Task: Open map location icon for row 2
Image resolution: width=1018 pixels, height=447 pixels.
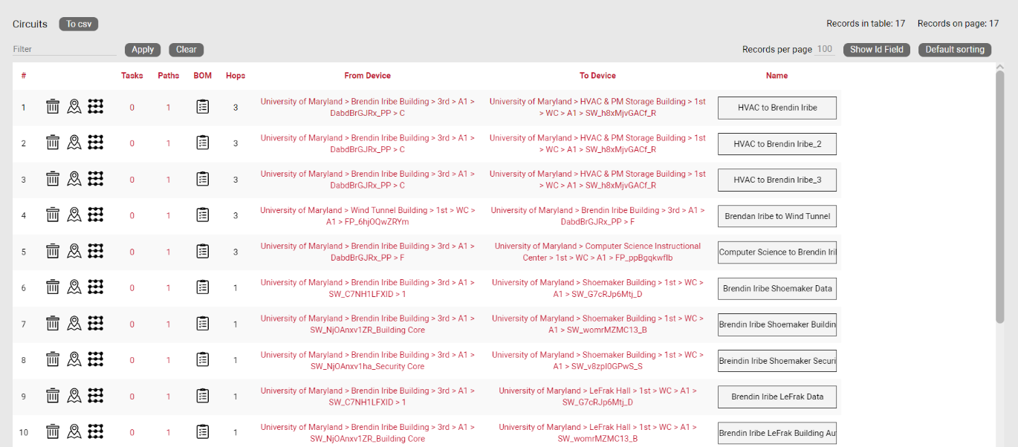Action: click(74, 143)
